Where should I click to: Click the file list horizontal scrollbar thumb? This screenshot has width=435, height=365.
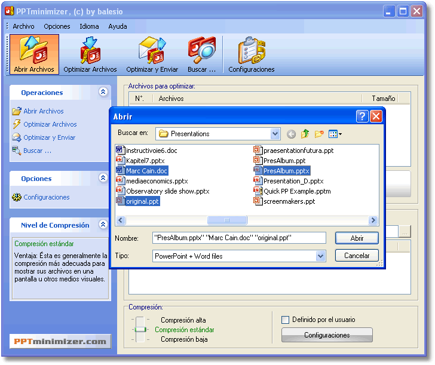pos(227,220)
